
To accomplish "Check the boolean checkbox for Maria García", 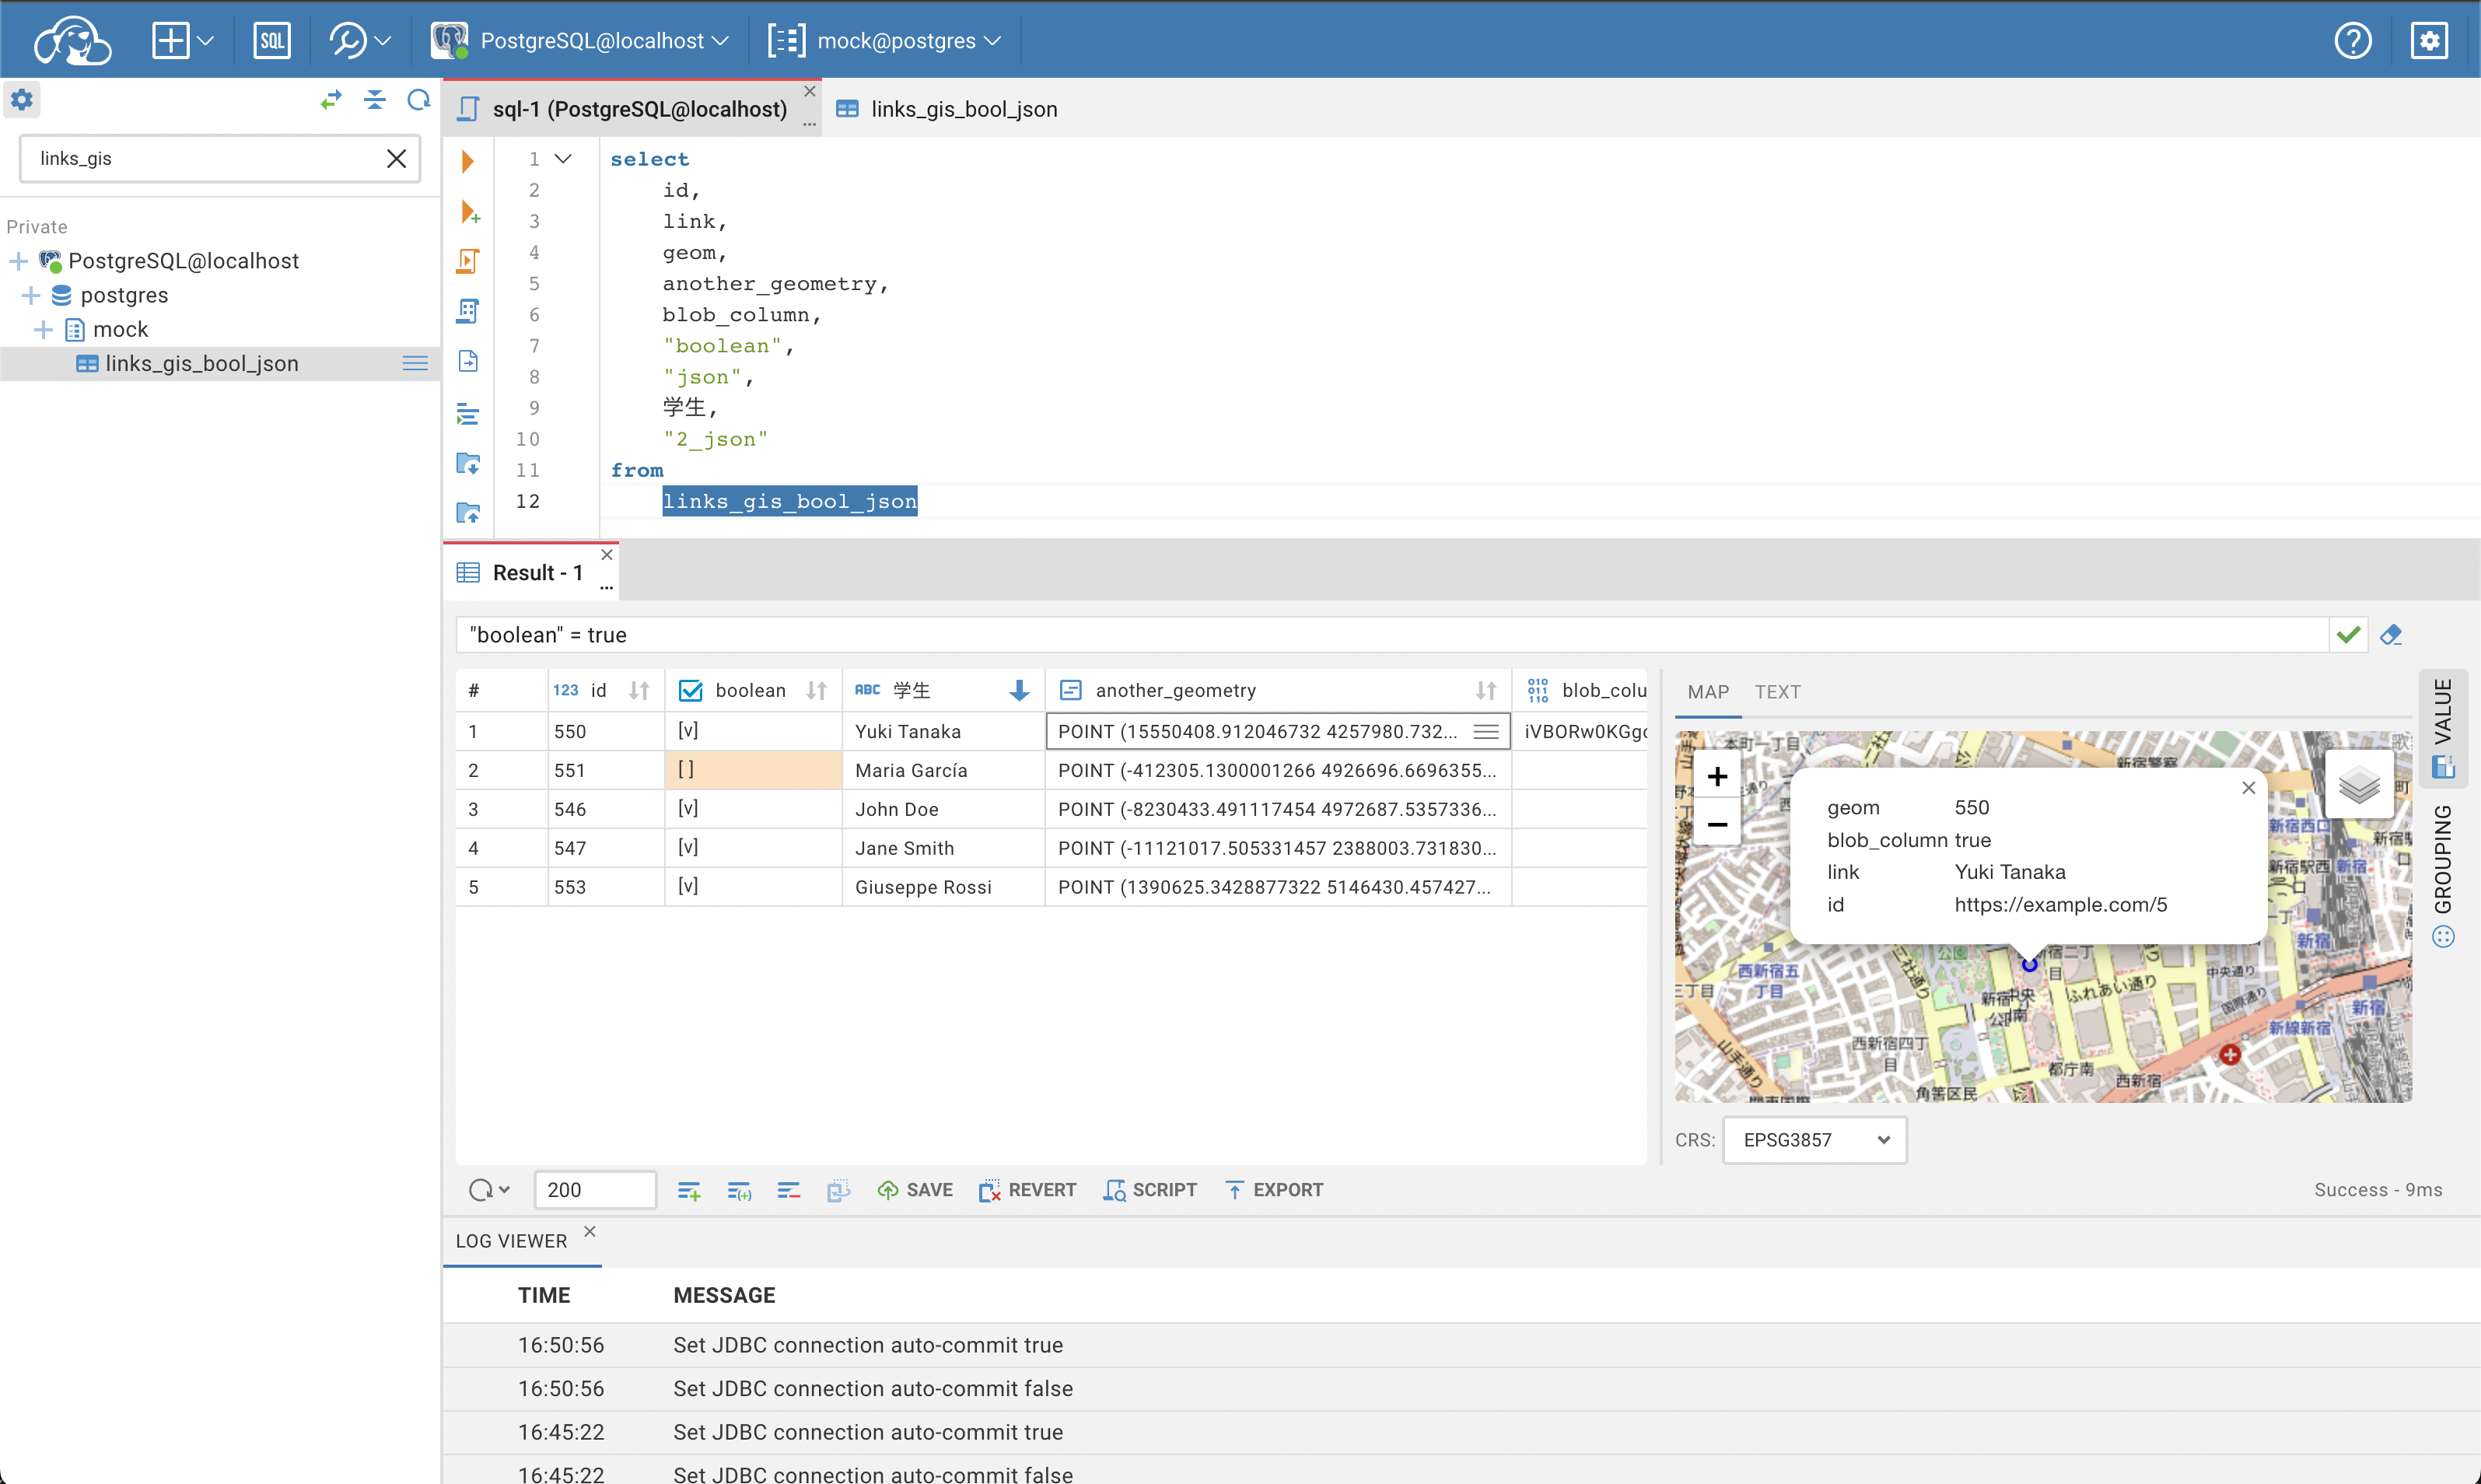I will tap(686, 770).
